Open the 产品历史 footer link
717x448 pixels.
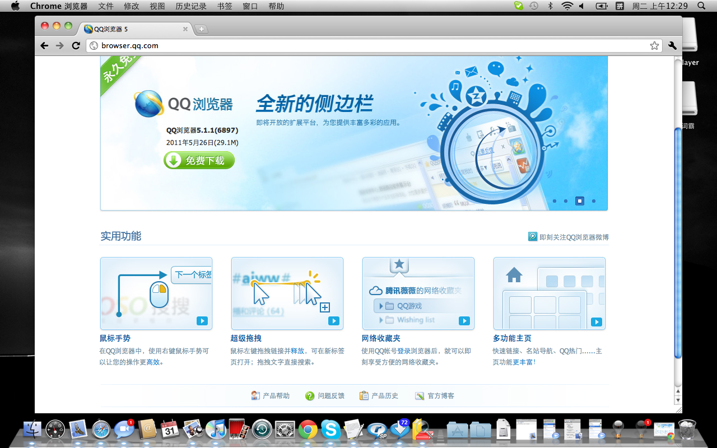point(385,396)
